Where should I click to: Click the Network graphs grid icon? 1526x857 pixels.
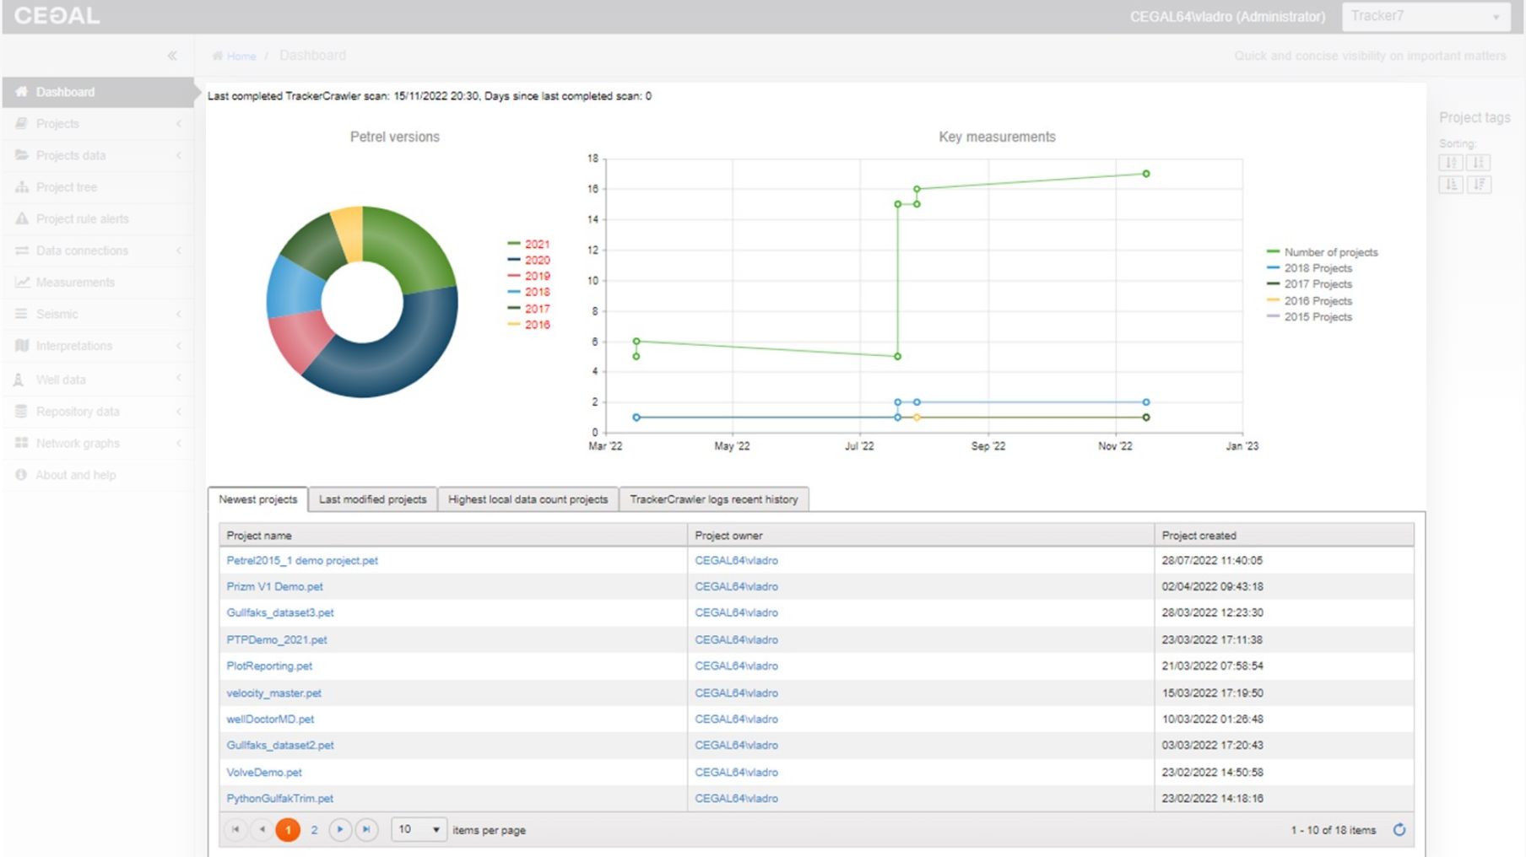pos(22,443)
